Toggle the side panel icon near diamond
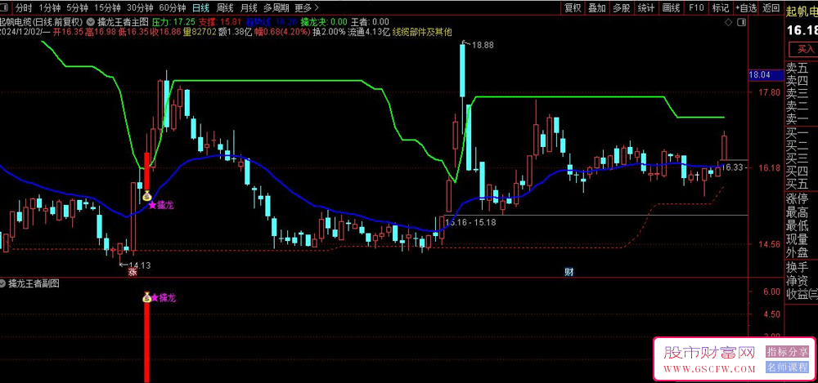 coord(740,22)
